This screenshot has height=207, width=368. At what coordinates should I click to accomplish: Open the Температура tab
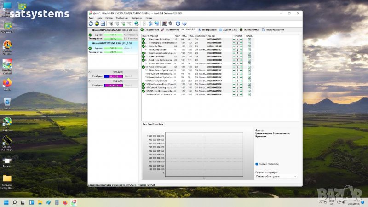pyautogui.click(x=172, y=30)
